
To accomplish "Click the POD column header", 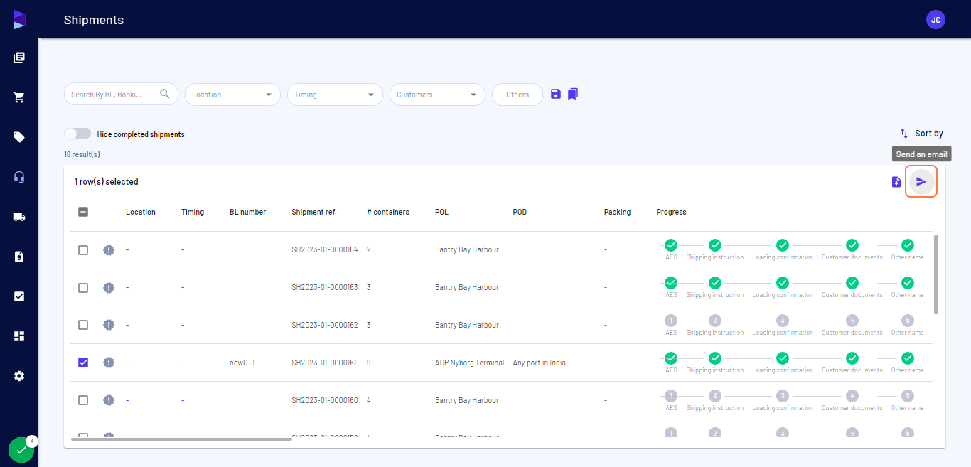I will [x=520, y=212].
